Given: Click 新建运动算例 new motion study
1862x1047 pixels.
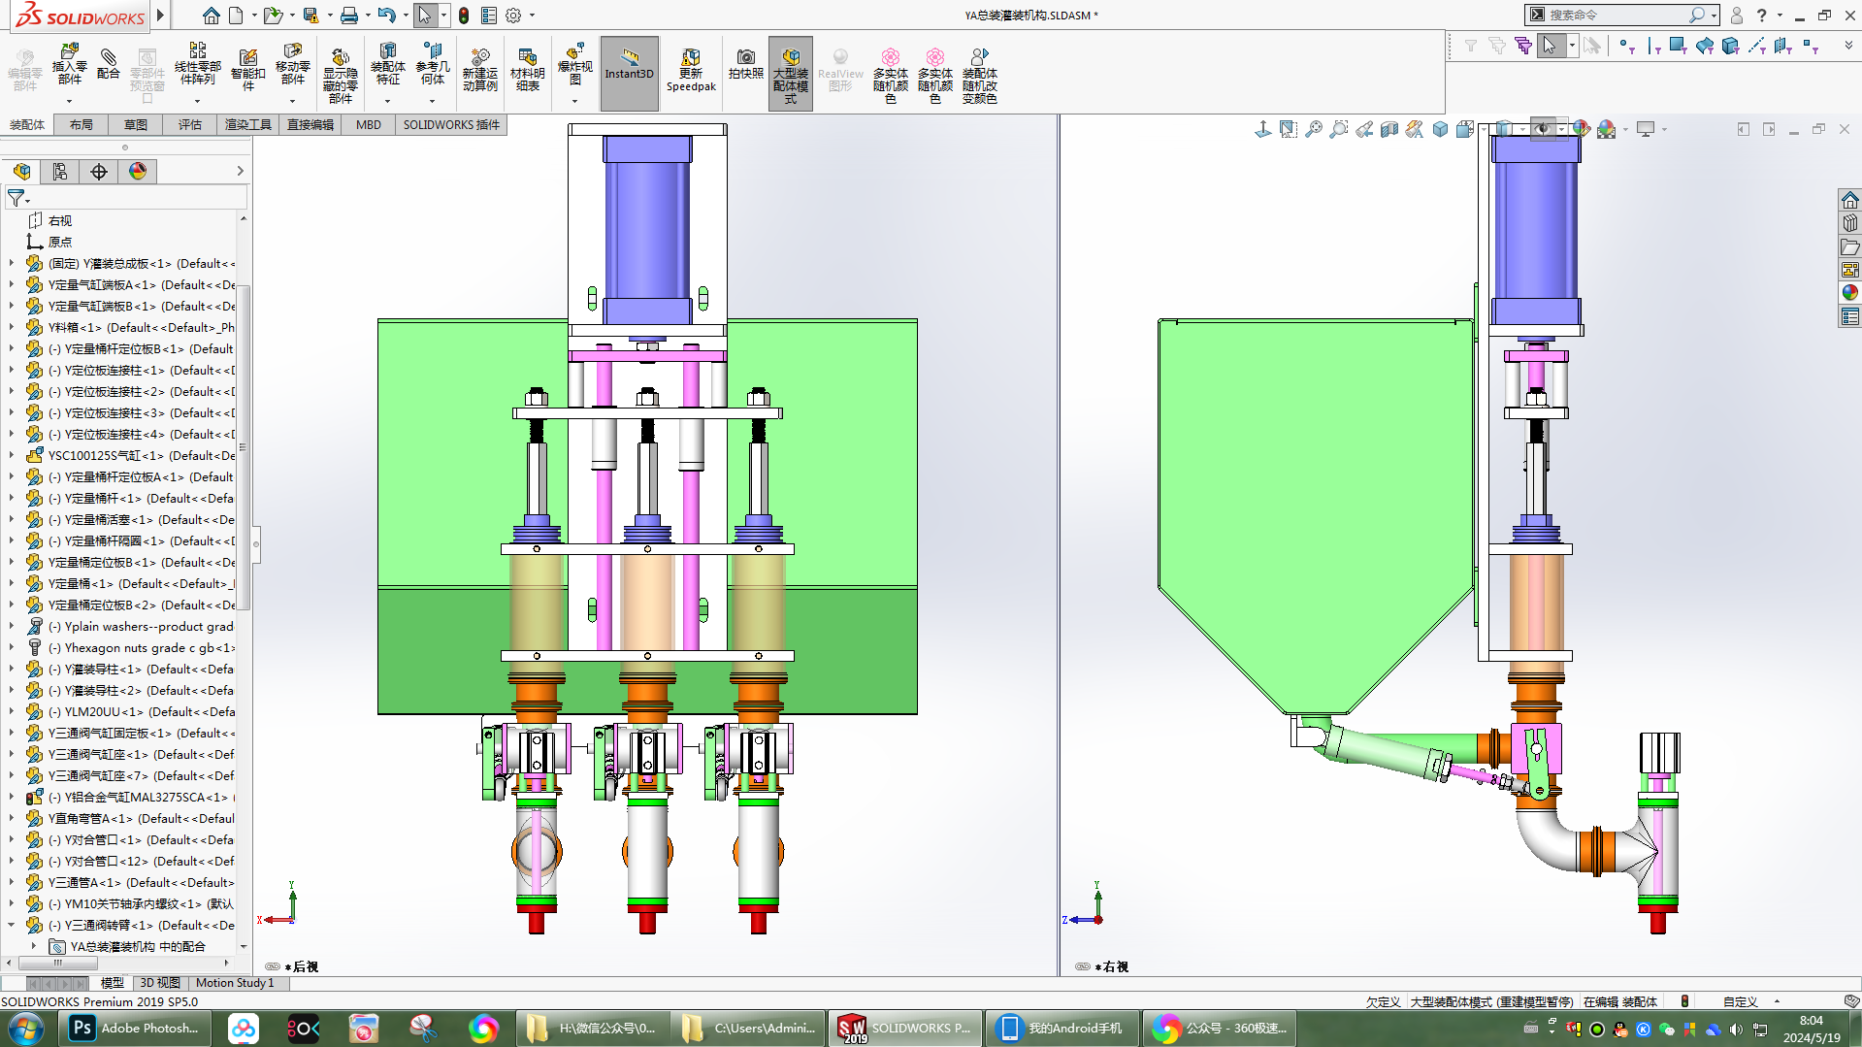Looking at the screenshot, I should 480,70.
